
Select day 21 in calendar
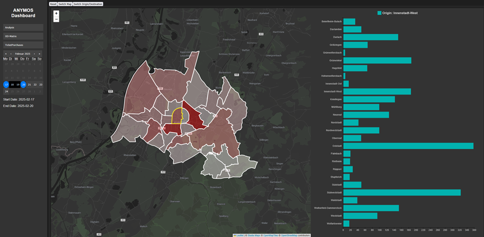coord(29,84)
